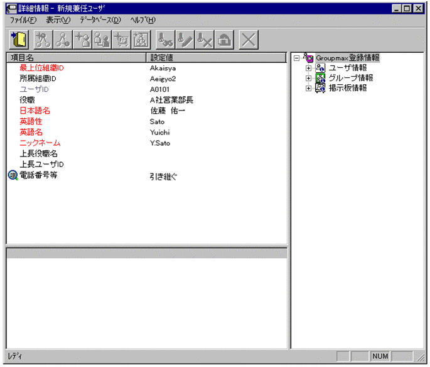Image resolution: width=430 pixels, height=367 pixels.
Task: Select the 上長ユーザID item
Action: (x=41, y=164)
